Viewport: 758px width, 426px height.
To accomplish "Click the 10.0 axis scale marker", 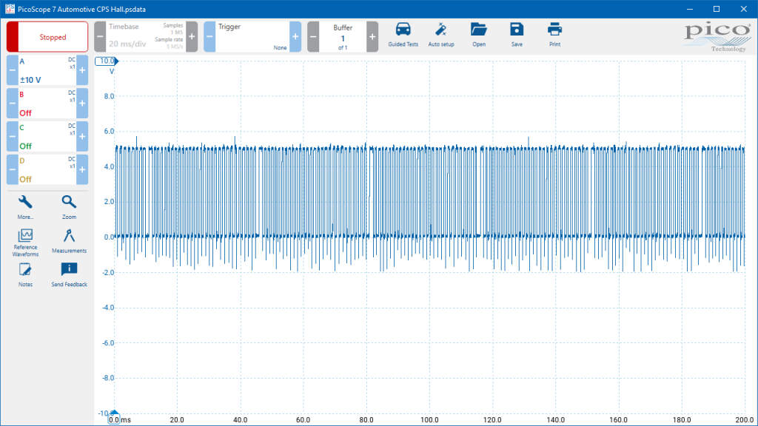I will click(107, 61).
